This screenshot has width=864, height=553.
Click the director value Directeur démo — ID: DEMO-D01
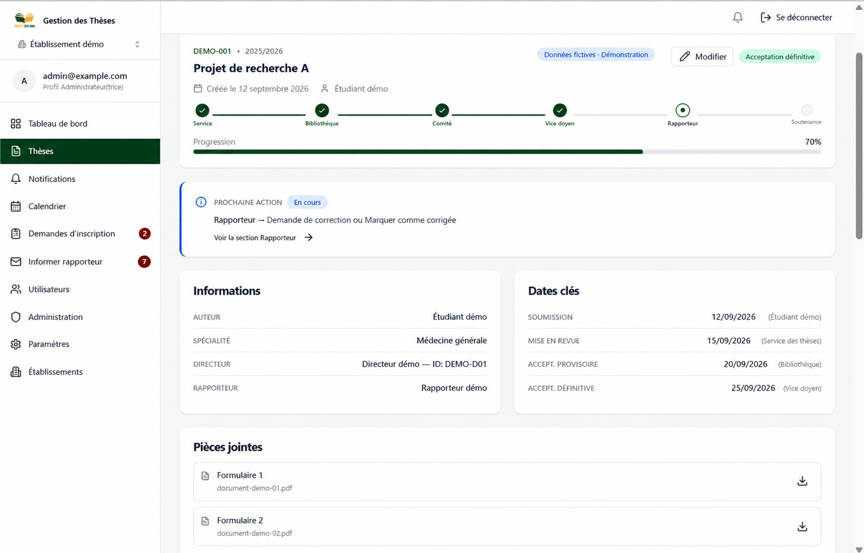point(424,364)
